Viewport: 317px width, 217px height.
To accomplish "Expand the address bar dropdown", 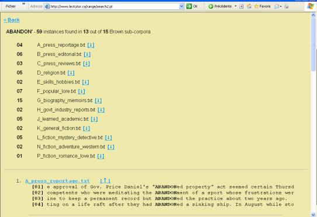I will [x=182, y=6].
